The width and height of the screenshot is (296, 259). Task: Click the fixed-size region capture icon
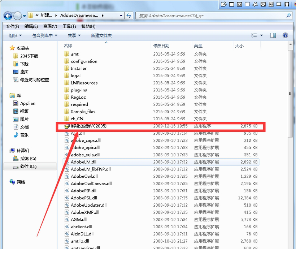pyautogui.click(x=279, y=4)
